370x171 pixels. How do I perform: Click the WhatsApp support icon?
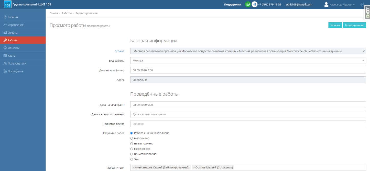click(248, 4)
